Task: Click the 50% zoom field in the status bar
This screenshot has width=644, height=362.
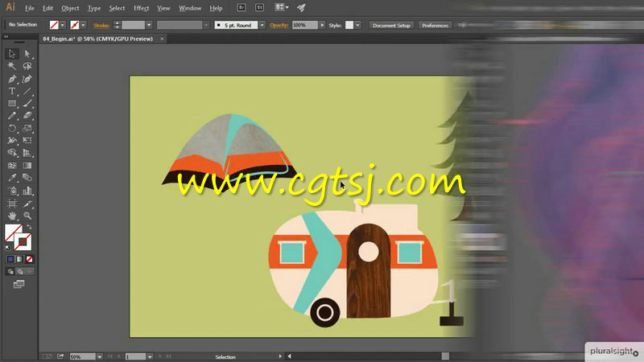Action: coord(83,356)
